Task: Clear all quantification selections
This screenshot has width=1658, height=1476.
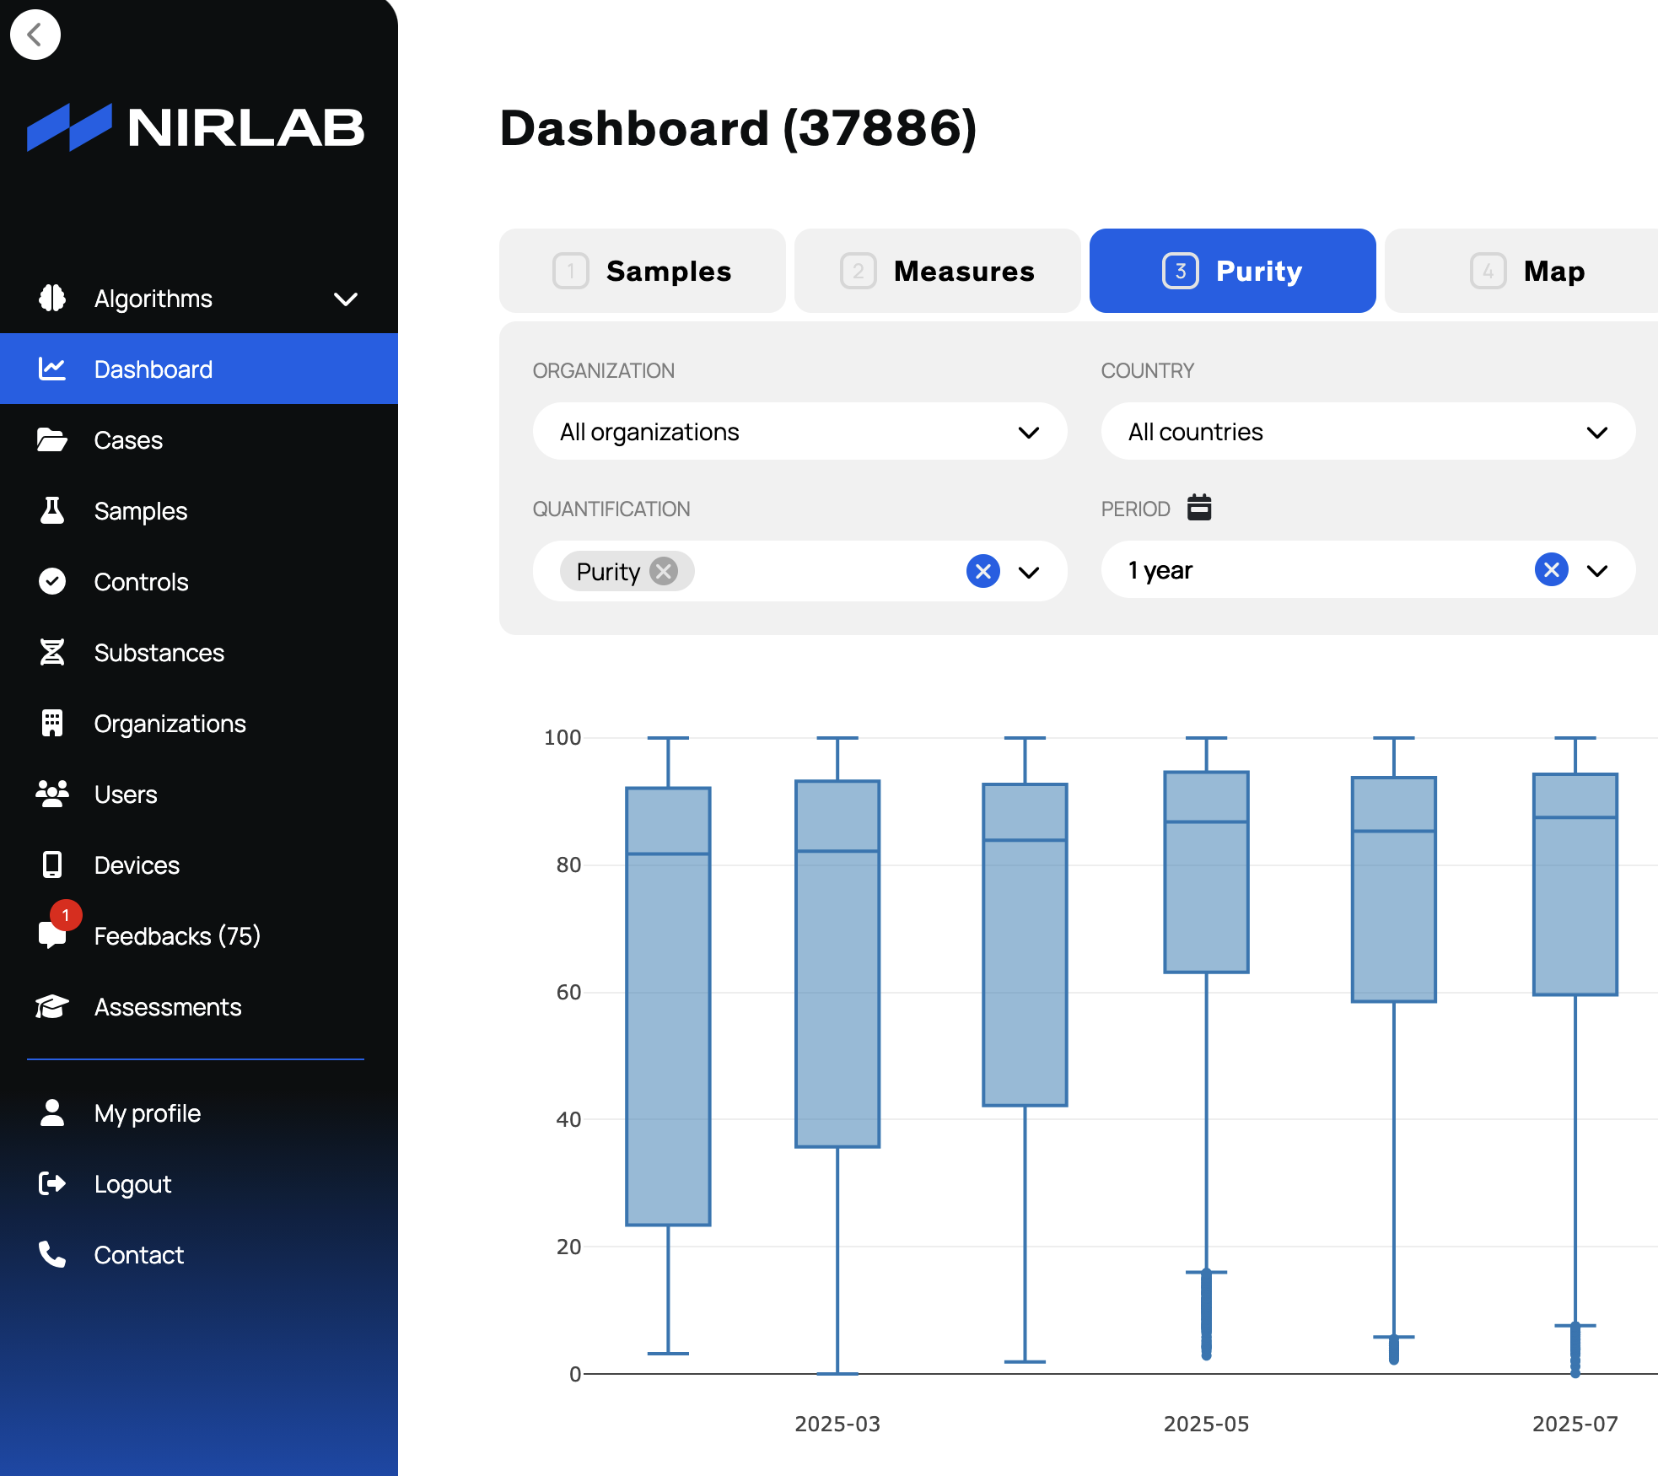Action: (982, 571)
